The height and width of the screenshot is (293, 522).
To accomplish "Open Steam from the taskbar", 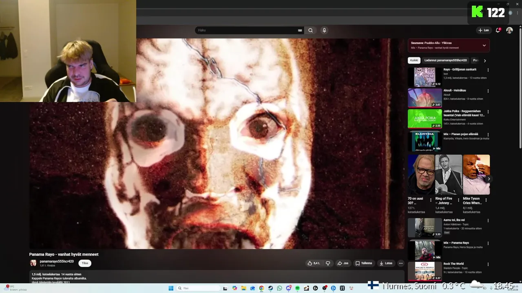I will click(x=270, y=288).
